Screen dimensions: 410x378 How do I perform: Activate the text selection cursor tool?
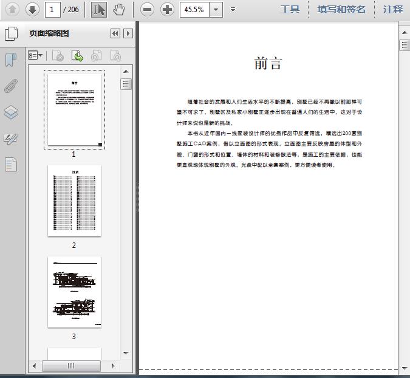100,9
